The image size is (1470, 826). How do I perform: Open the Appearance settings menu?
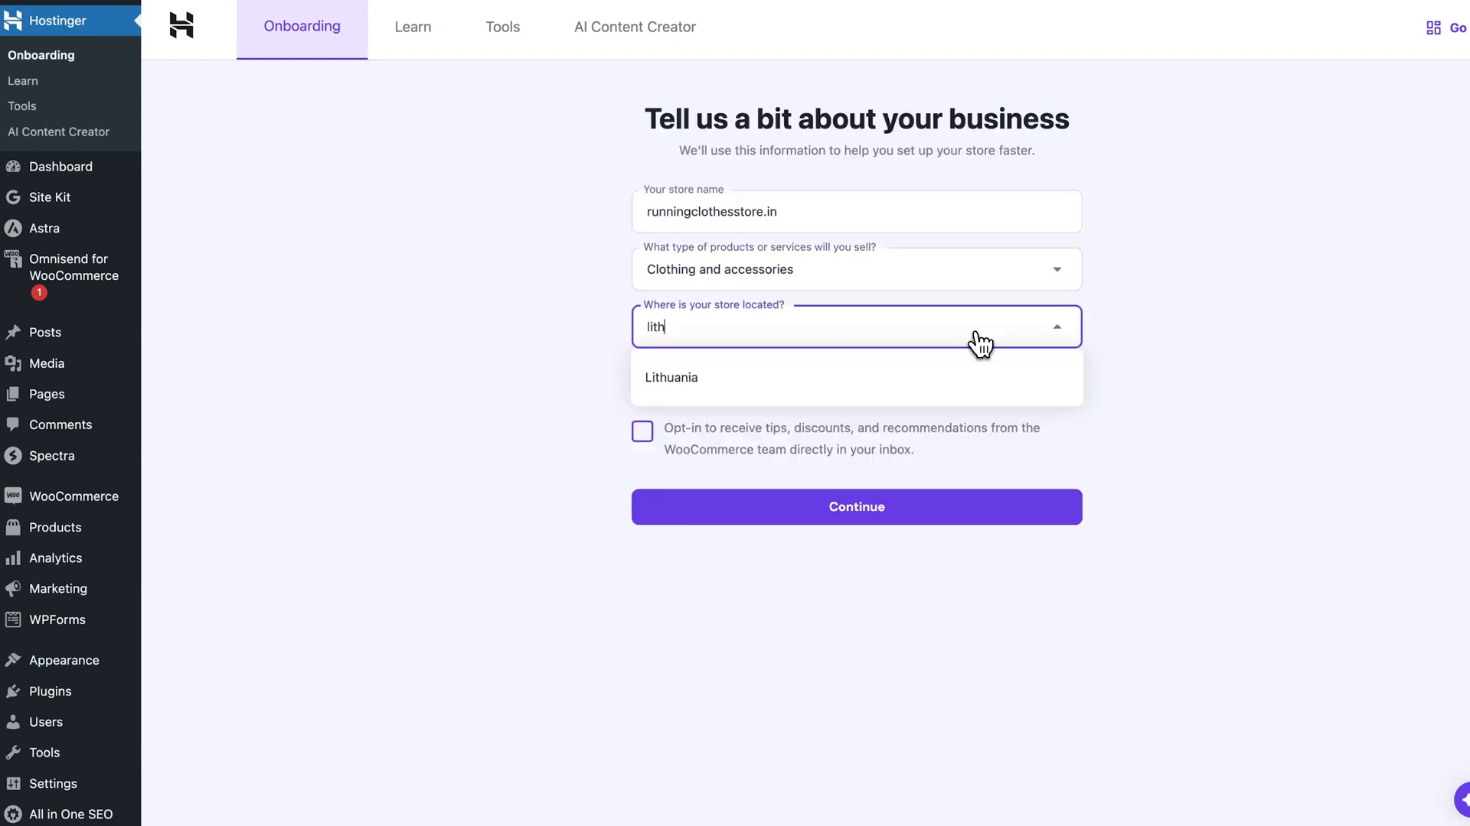click(64, 659)
